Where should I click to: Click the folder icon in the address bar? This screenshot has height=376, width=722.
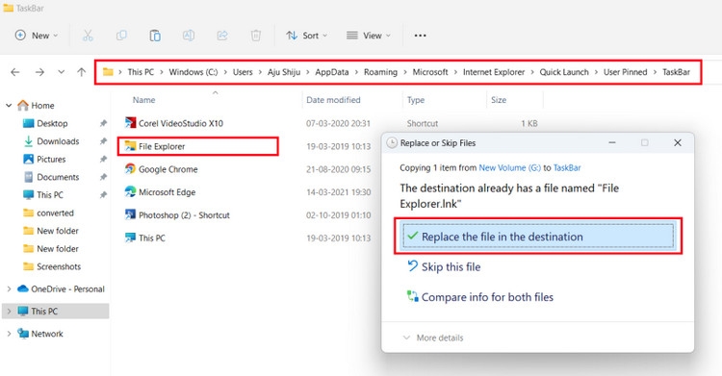(108, 72)
